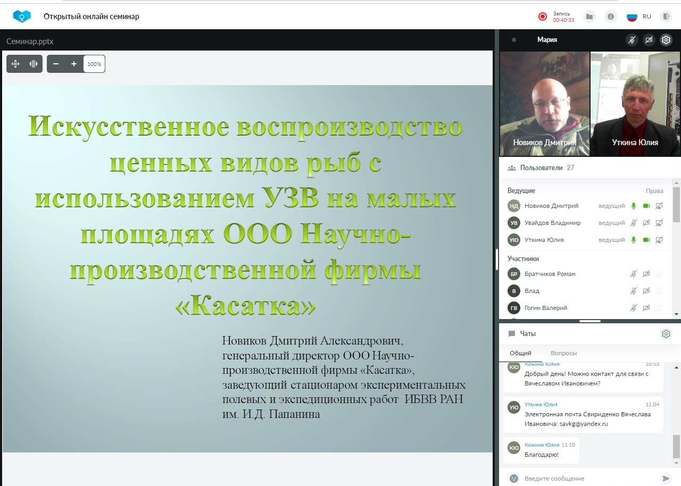Viewport: 681px width, 486px height.
Task: Click the Открытый онлайн семинар title
Action: click(x=92, y=16)
